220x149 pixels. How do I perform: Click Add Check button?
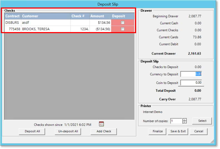click(x=104, y=131)
